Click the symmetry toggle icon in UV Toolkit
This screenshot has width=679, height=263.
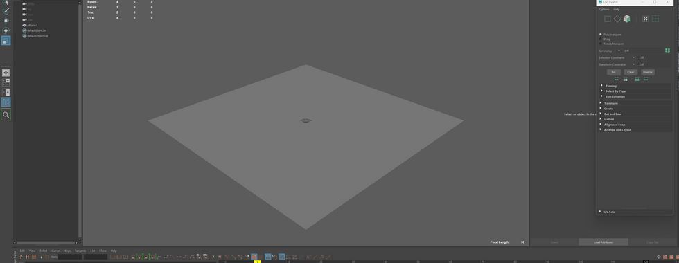coord(667,51)
